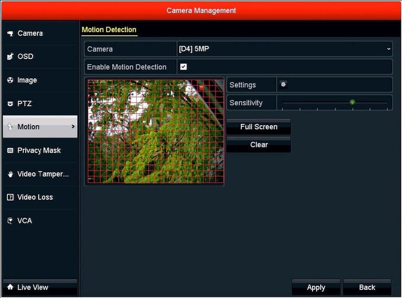The height and width of the screenshot is (298, 402).
Task: Click the VCA icon in sidebar
Action: click(x=10, y=221)
